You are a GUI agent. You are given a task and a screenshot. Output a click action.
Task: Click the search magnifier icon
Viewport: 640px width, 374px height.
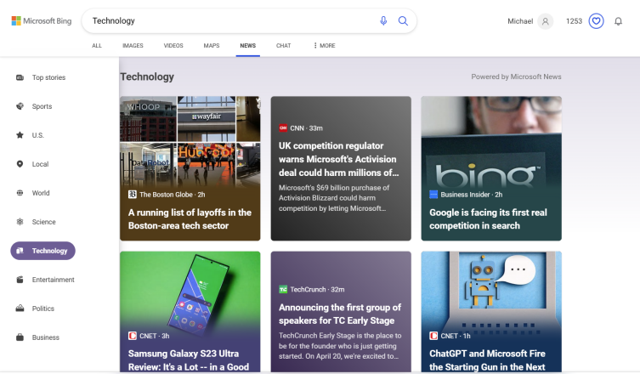tap(403, 20)
